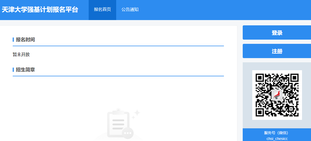The height and width of the screenshot is (141, 311).
Task: Click the small sparkle star beside clipboard
Action: pyautogui.click(x=133, y=118)
